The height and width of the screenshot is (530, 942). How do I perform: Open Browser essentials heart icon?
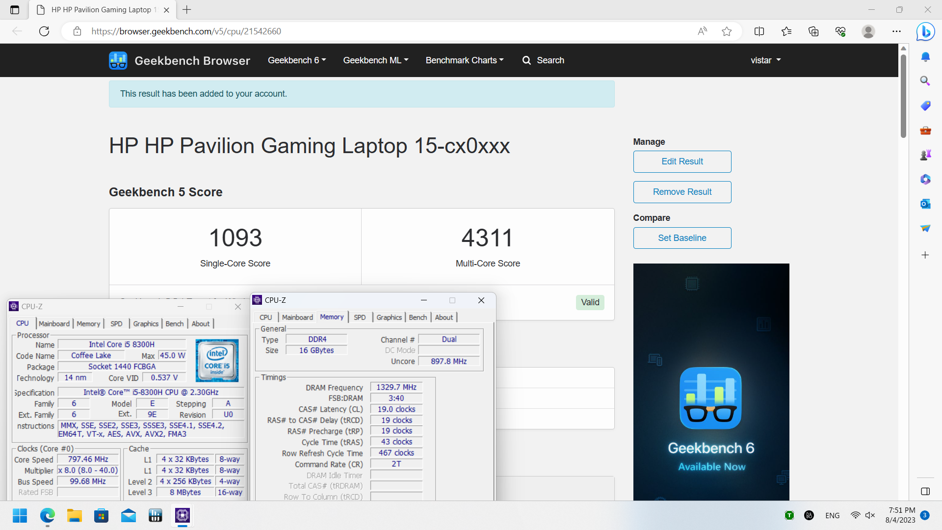point(840,31)
